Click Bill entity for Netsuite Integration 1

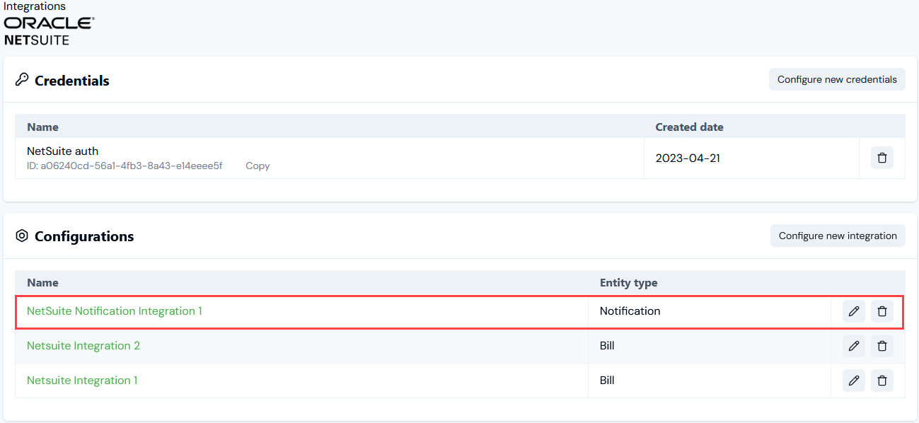(607, 381)
